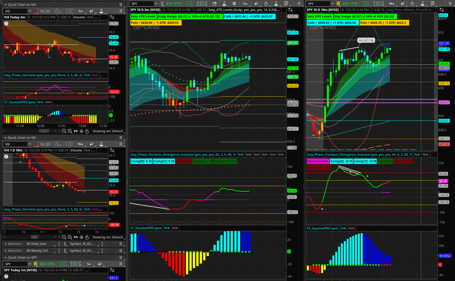Open Edit Studies flask in SPY 3m chart toolbar
This screenshot has width=455, height=281.
pyautogui.click(x=224, y=3)
